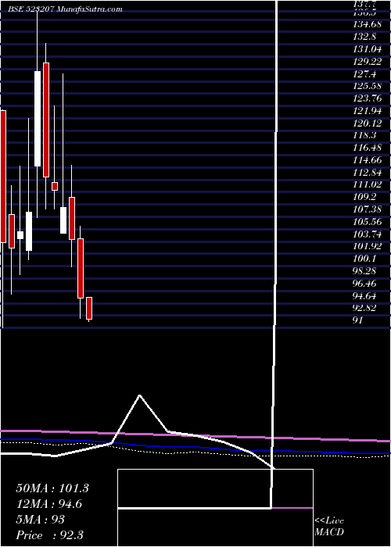Click the last small red candlestick near 92
The height and width of the screenshot is (547, 391).
click(x=89, y=308)
